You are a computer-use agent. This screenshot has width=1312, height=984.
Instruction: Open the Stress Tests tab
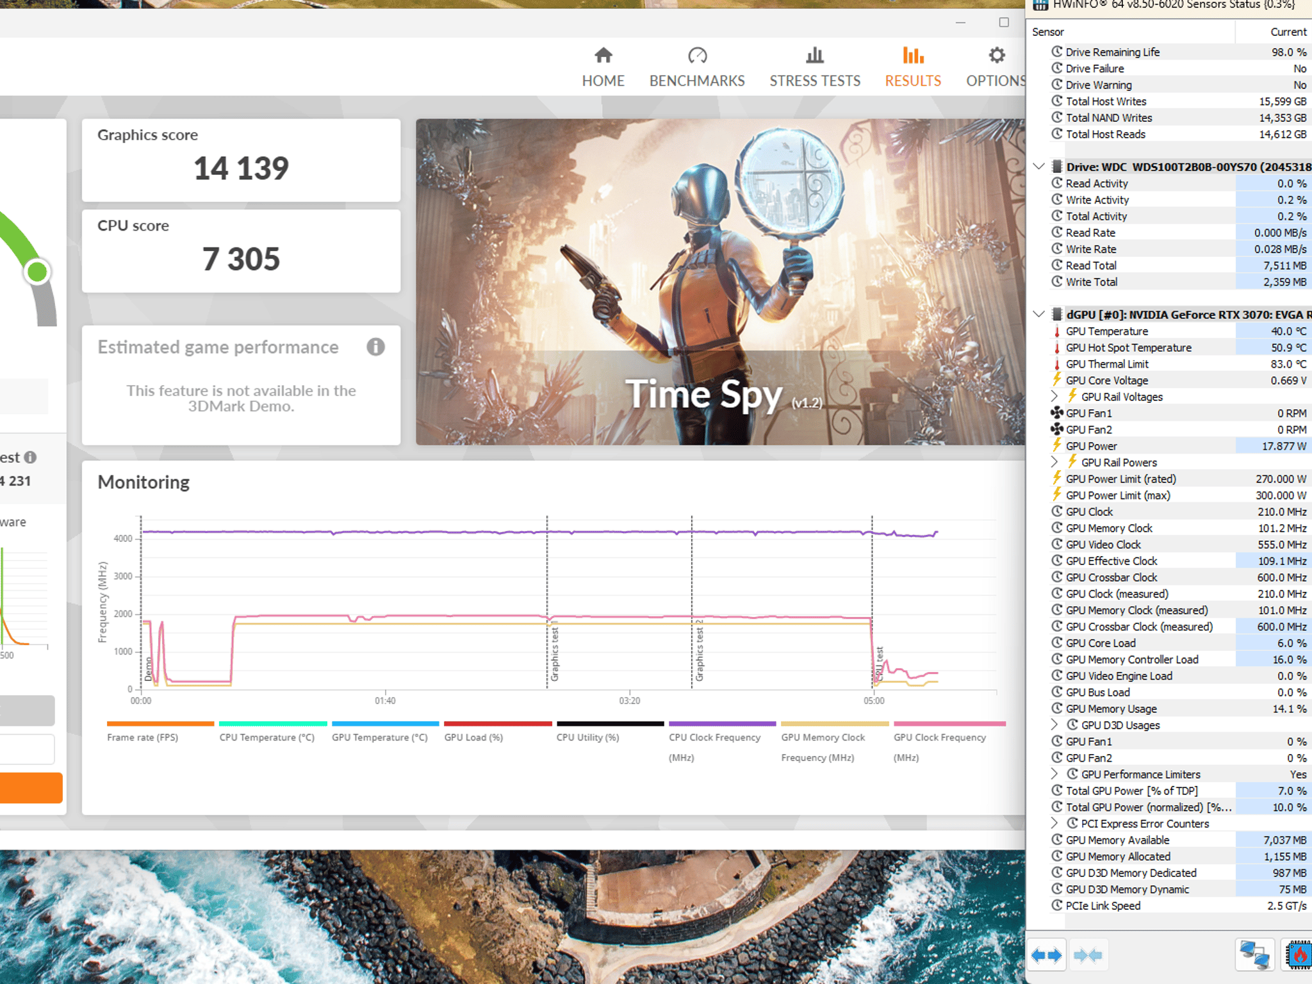(815, 67)
